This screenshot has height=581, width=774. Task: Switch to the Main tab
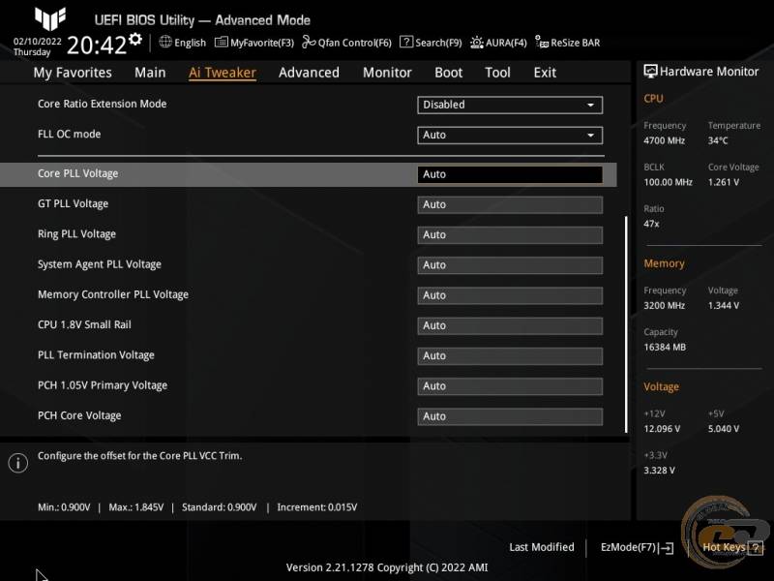click(150, 73)
